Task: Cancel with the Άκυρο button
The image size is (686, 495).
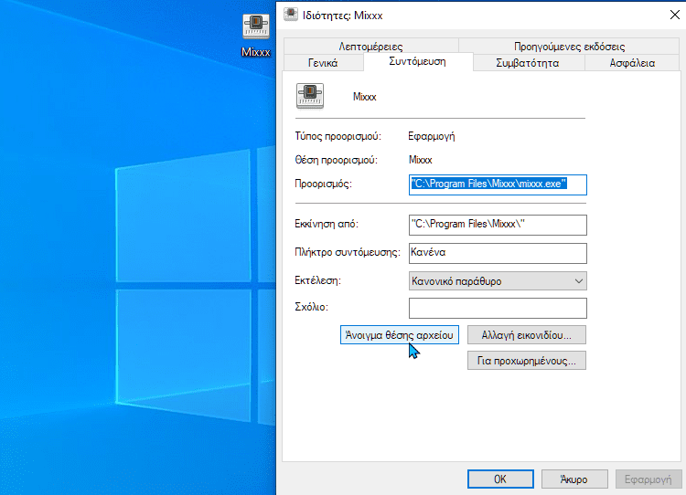Action: coord(574,479)
